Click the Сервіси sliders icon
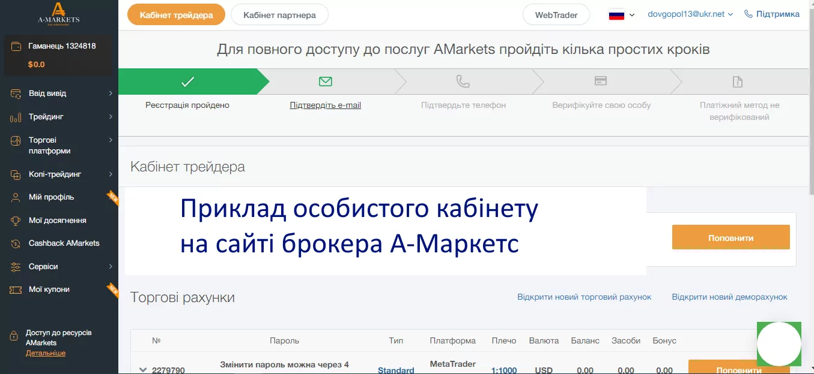814x374 pixels. [16, 267]
